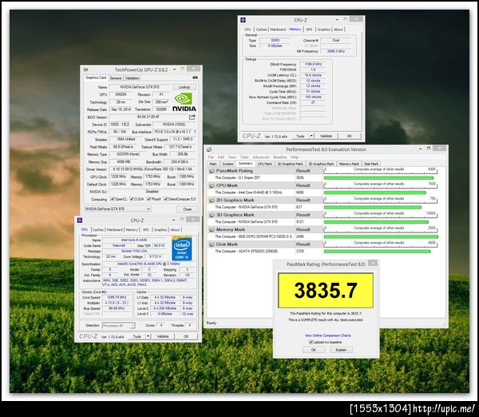Click OK in the upper CPU-Z Memory window
479x417 pixels.
pyautogui.click(x=350, y=136)
